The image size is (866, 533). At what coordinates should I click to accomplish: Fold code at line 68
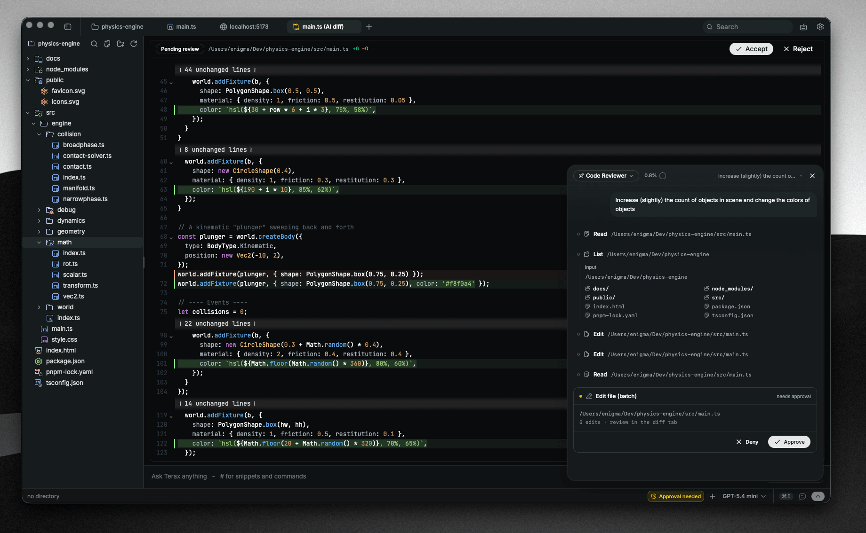171,237
